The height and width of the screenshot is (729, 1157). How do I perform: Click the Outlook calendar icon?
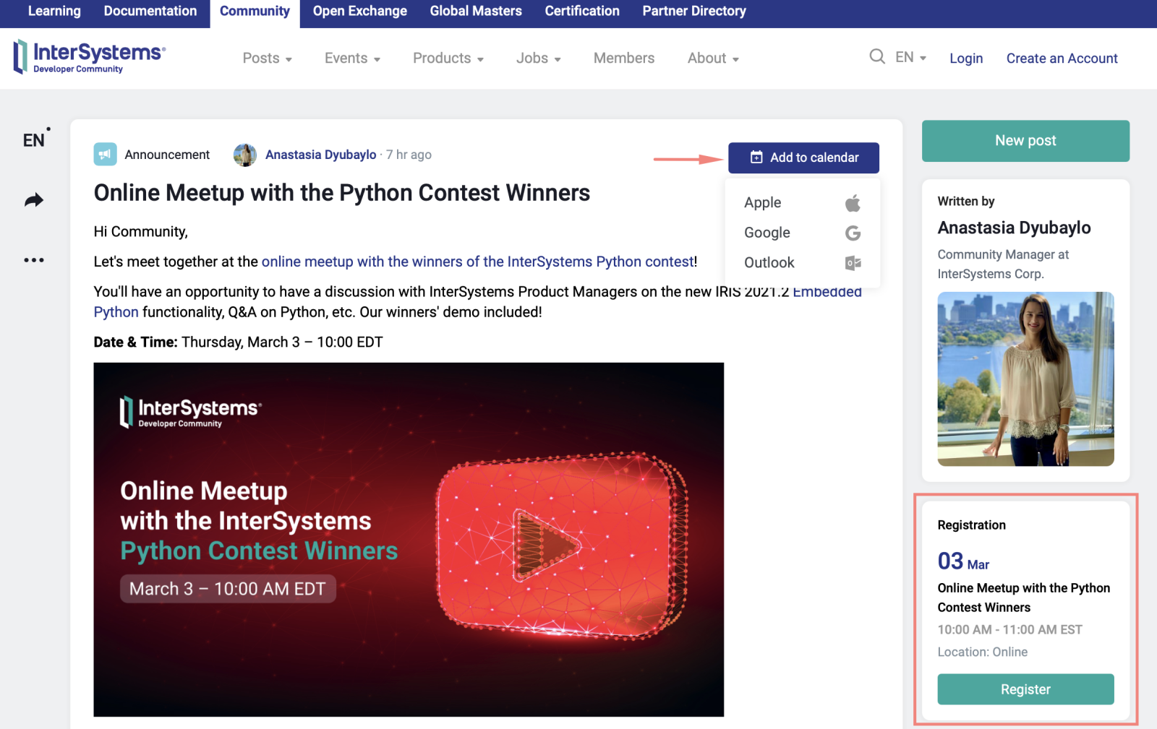(x=853, y=263)
